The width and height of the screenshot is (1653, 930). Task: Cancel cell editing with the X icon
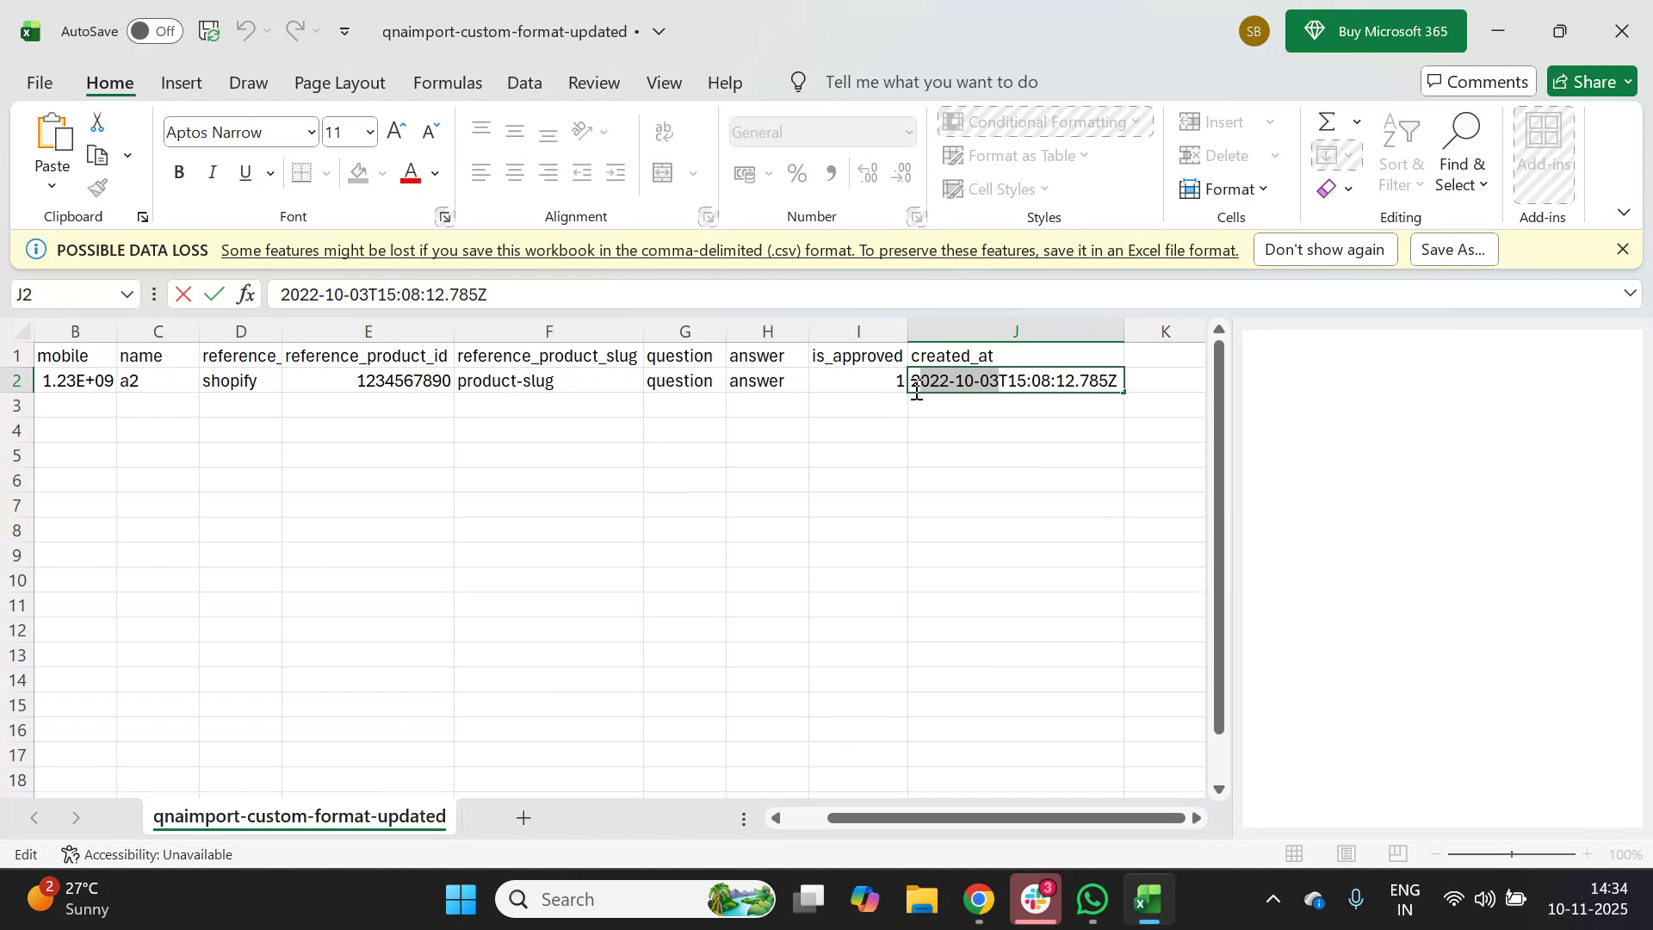click(182, 294)
